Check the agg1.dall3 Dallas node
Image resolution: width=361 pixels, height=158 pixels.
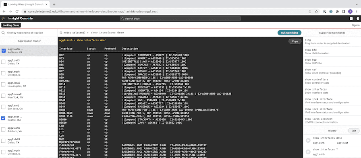tap(4, 62)
